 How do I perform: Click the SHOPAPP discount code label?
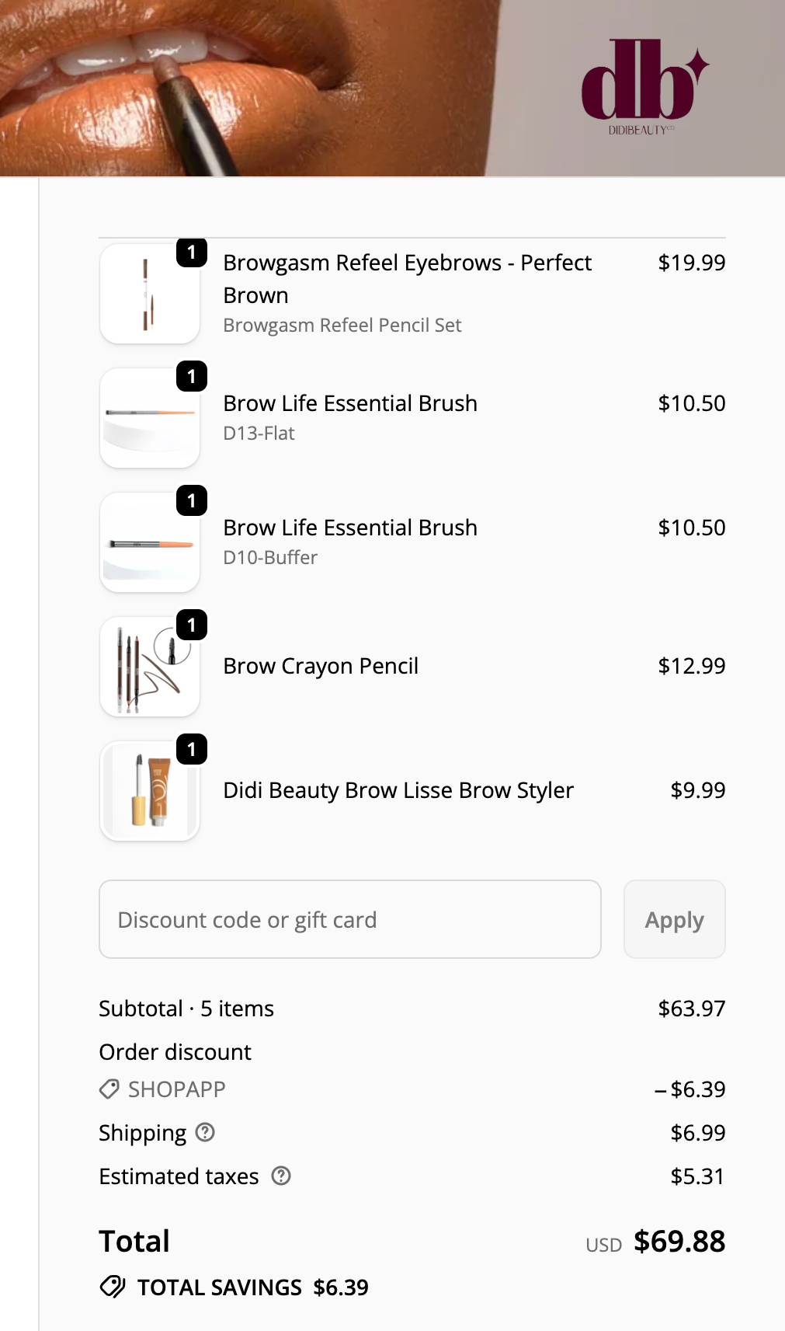tap(177, 1089)
